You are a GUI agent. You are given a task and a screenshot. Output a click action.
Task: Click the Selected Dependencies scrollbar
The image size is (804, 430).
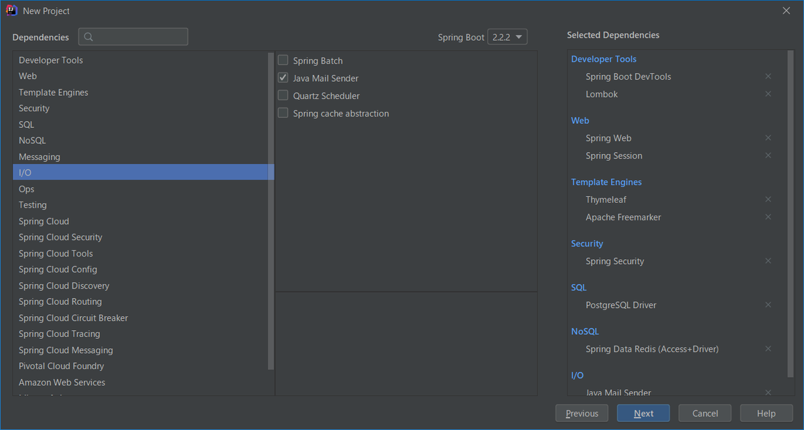click(x=790, y=214)
